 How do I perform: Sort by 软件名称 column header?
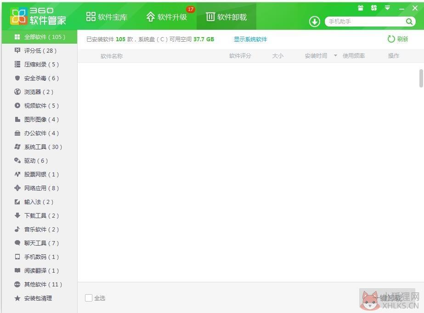112,56
